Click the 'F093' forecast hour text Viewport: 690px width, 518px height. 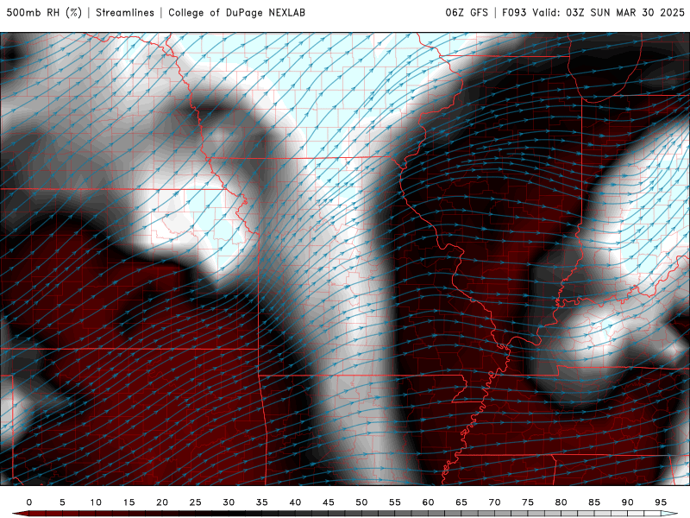point(514,13)
